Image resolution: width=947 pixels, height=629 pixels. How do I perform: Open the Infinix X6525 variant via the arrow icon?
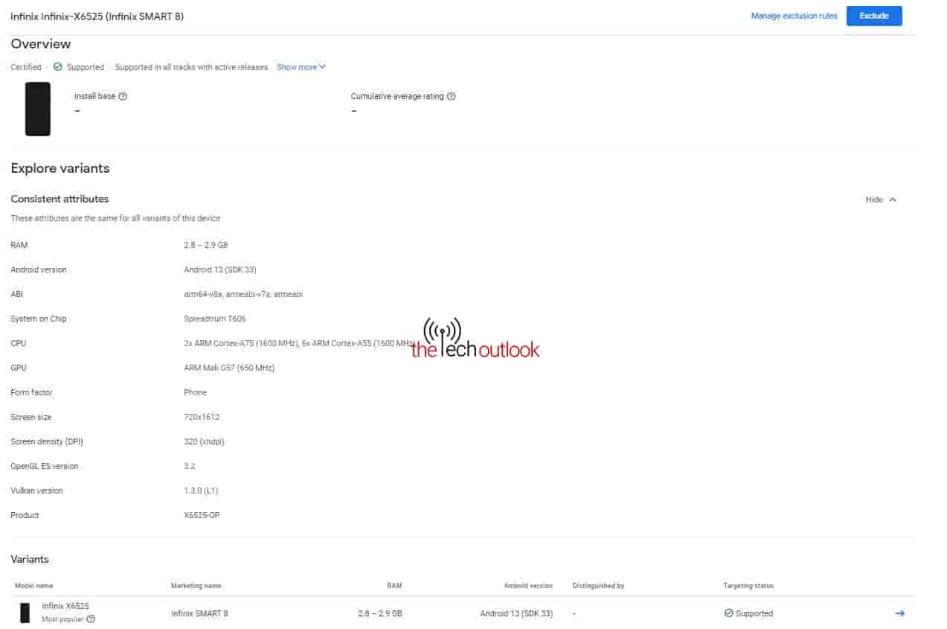(x=899, y=613)
